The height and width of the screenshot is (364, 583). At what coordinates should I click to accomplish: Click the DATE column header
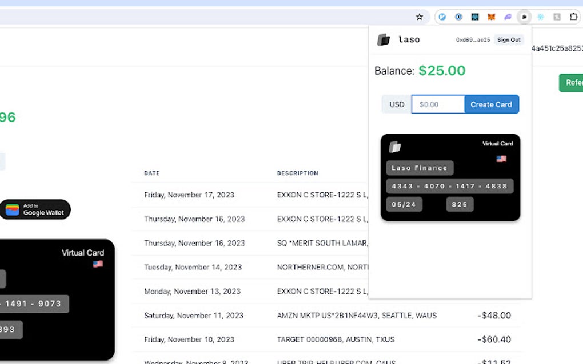coord(151,173)
